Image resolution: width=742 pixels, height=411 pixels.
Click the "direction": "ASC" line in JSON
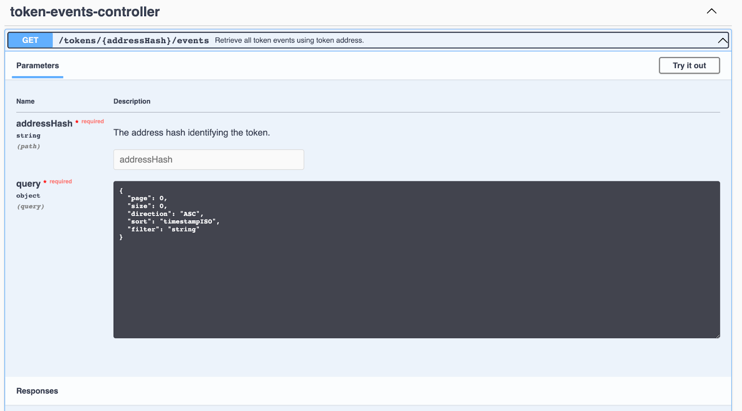(166, 214)
